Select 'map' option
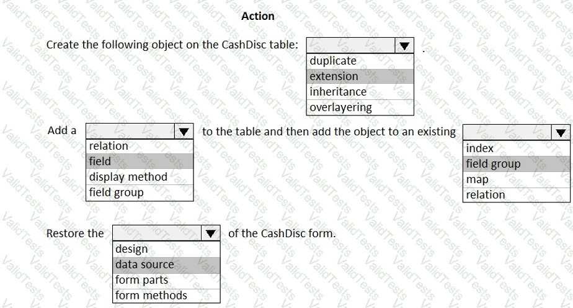573x308 pixels. [x=517, y=179]
